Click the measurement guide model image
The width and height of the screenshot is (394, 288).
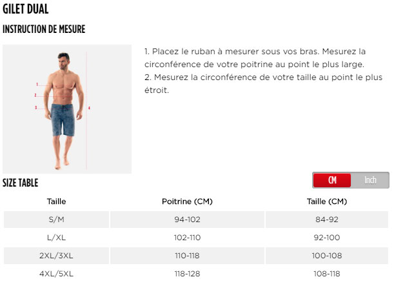coord(67,108)
